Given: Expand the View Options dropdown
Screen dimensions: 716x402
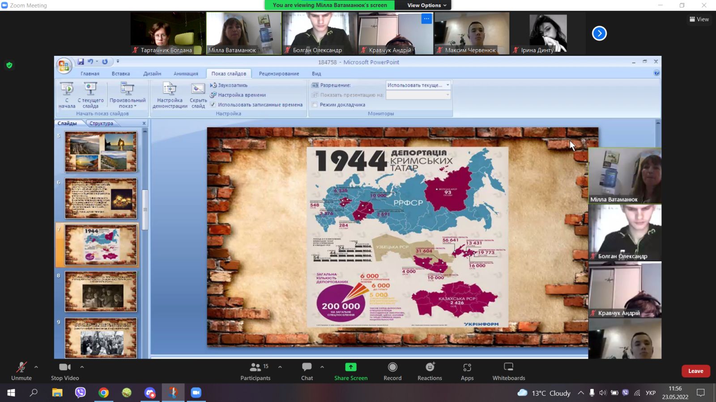Looking at the screenshot, I should tap(426, 5).
